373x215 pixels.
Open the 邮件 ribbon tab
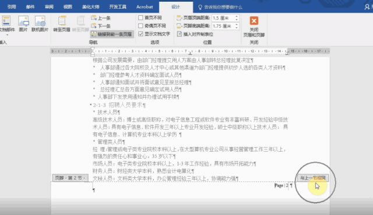(30, 7)
